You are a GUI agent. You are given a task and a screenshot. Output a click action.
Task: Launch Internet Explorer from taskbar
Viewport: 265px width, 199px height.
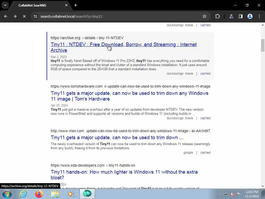[23, 194]
